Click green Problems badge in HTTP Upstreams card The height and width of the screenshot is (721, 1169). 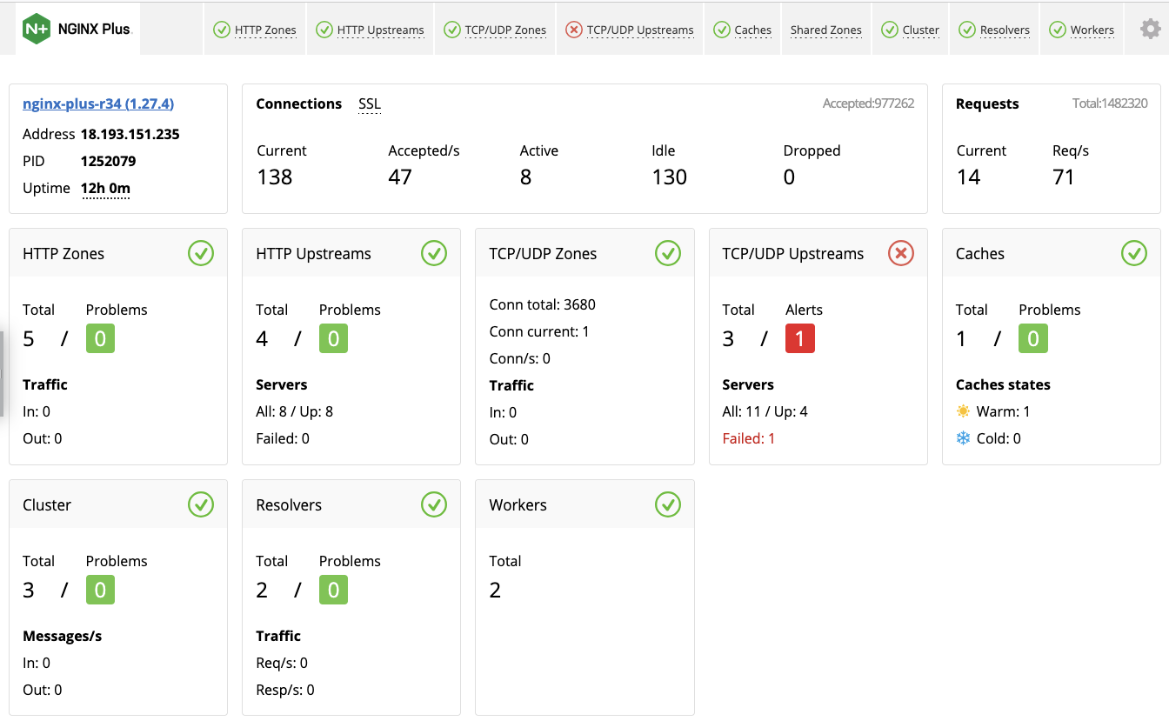click(x=333, y=338)
